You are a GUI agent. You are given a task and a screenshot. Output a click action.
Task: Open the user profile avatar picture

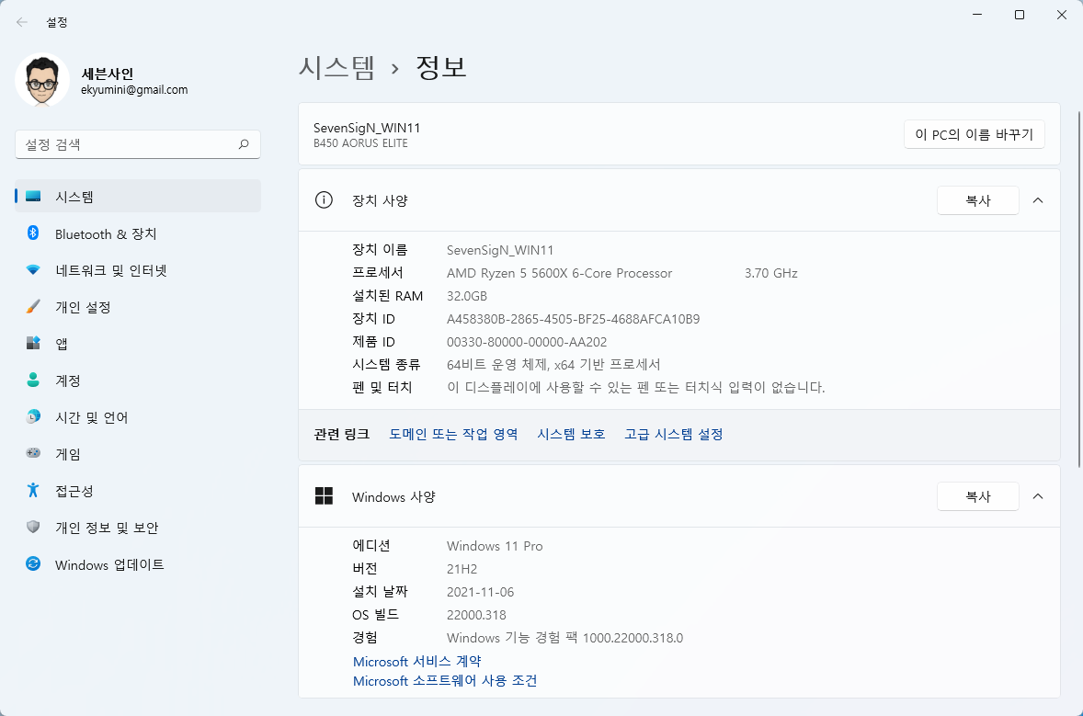pyautogui.click(x=42, y=81)
